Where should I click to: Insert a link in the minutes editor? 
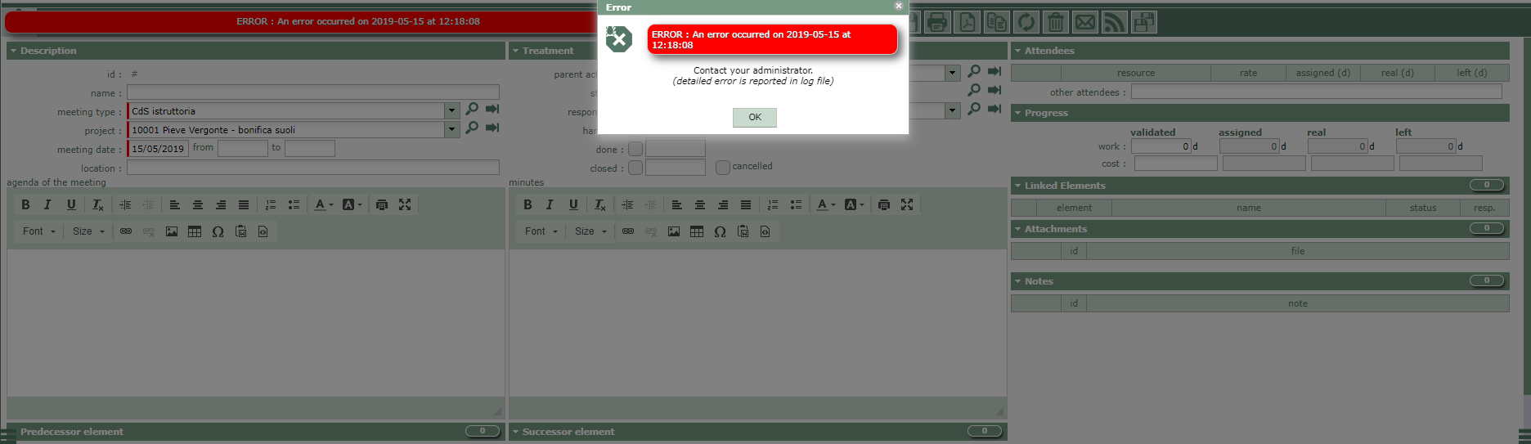coord(628,231)
